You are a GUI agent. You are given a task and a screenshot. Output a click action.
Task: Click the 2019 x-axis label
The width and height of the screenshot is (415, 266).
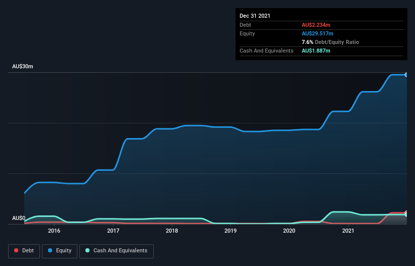pyautogui.click(x=230, y=231)
